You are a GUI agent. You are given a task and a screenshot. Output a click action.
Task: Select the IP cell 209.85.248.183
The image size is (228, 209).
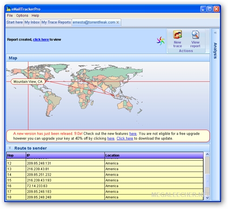[65, 191]
